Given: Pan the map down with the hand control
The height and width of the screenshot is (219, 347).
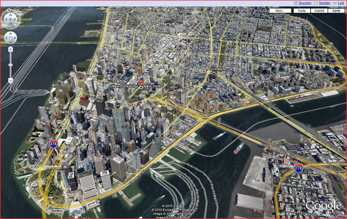Looking at the screenshot, I should [x=11, y=42].
